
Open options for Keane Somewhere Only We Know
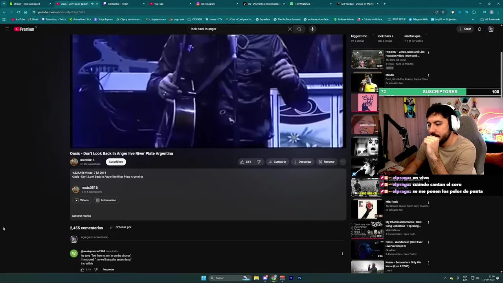click(428, 263)
